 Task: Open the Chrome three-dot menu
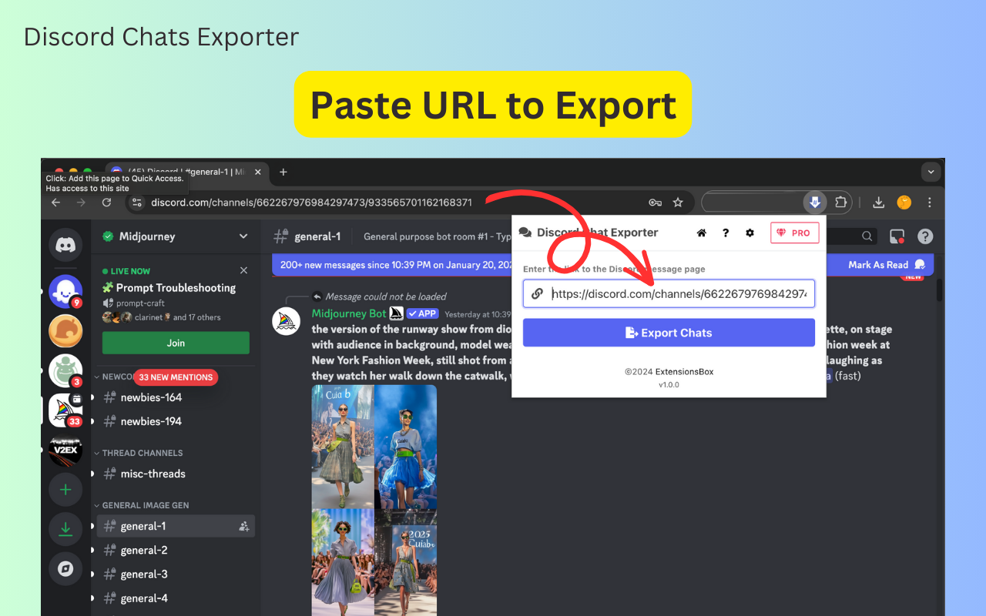[930, 203]
